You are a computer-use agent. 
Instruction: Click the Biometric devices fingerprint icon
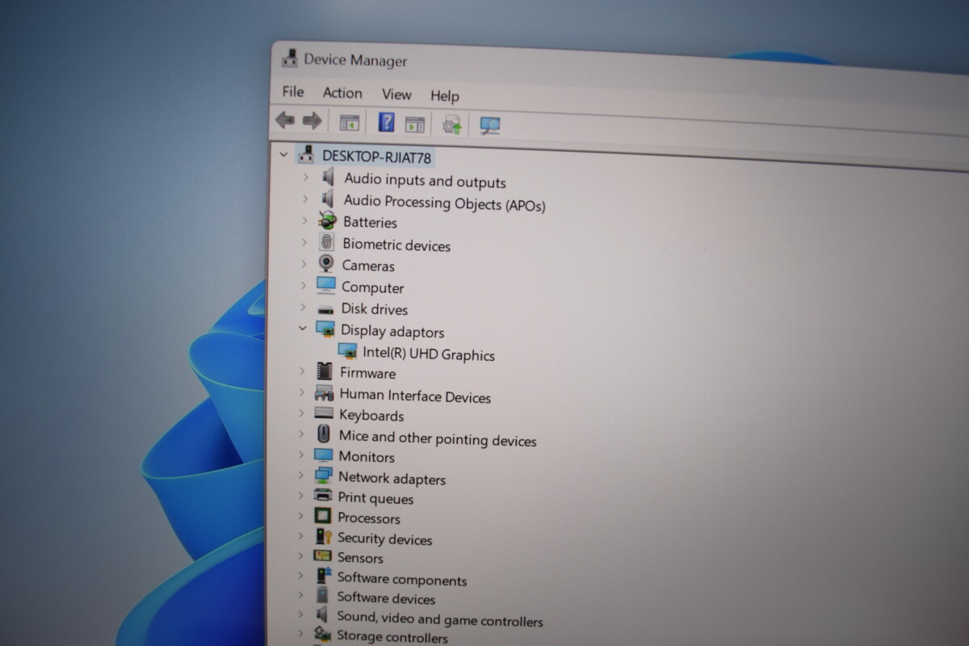click(x=327, y=242)
